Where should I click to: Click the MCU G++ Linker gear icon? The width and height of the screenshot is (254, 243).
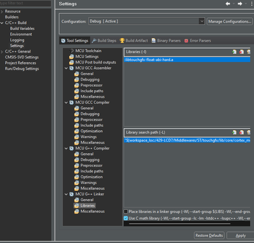72,194
